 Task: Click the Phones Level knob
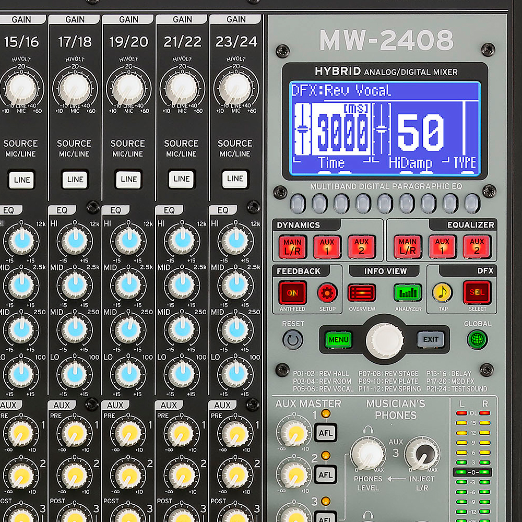click(x=368, y=454)
